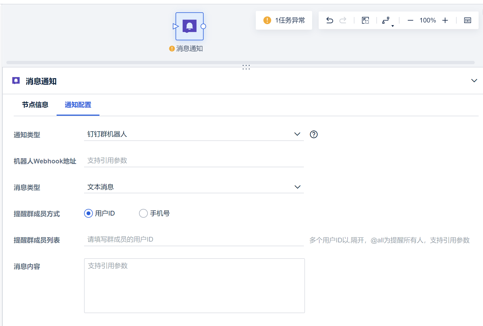This screenshot has width=483, height=326.
Task: Switch to the 节点信息 tab
Action: coord(35,105)
